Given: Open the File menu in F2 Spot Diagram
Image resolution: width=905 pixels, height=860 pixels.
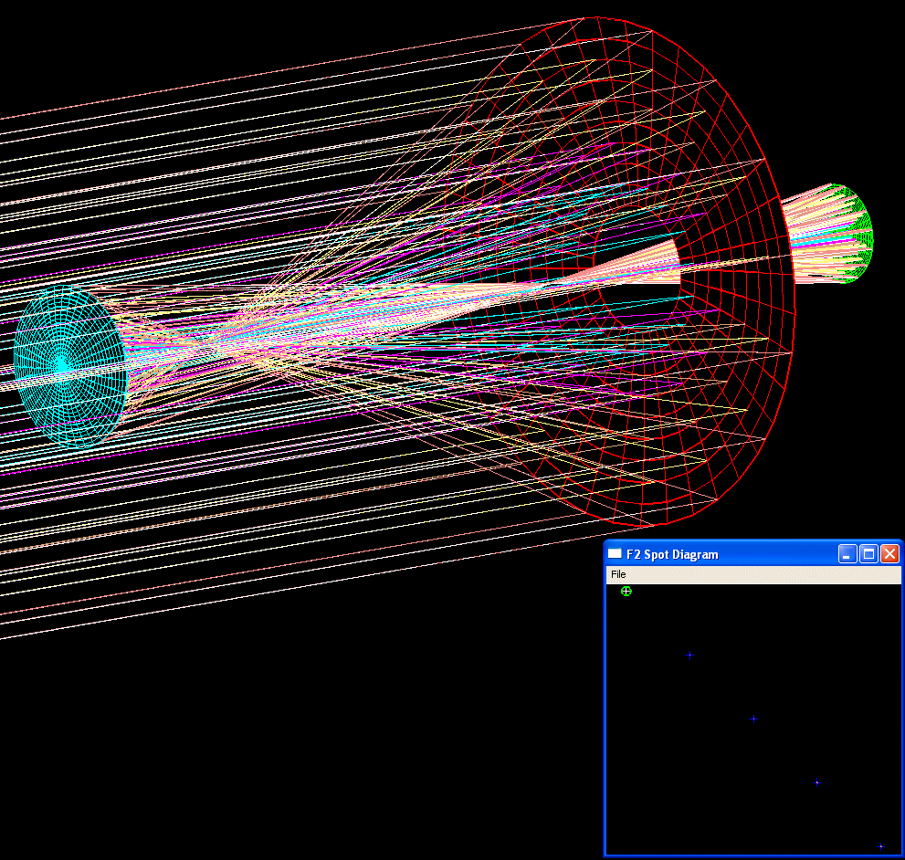Looking at the screenshot, I should tap(618, 574).
